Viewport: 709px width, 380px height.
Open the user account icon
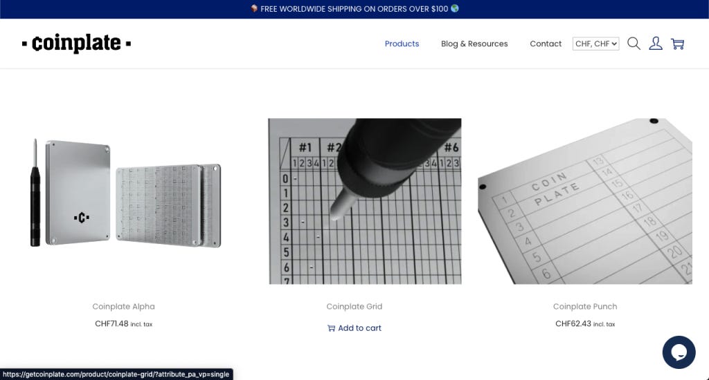tap(656, 44)
